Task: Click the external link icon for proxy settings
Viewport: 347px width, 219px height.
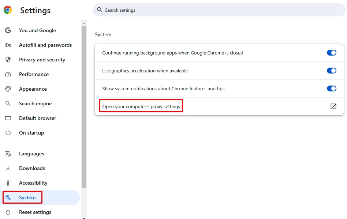Action: (333, 106)
